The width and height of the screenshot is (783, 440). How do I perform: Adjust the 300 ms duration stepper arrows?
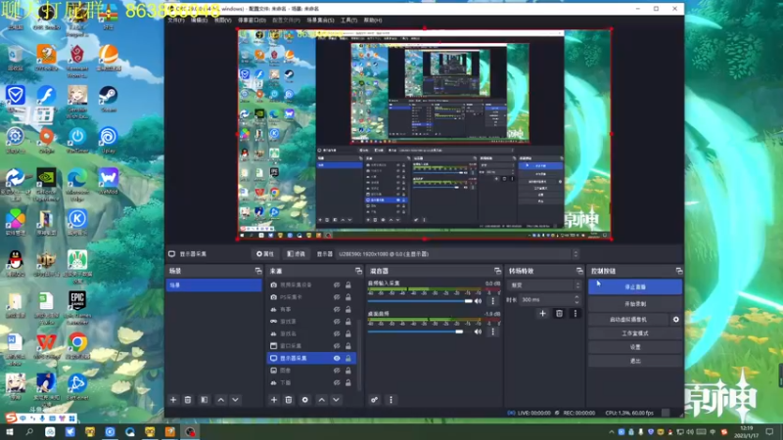576,299
